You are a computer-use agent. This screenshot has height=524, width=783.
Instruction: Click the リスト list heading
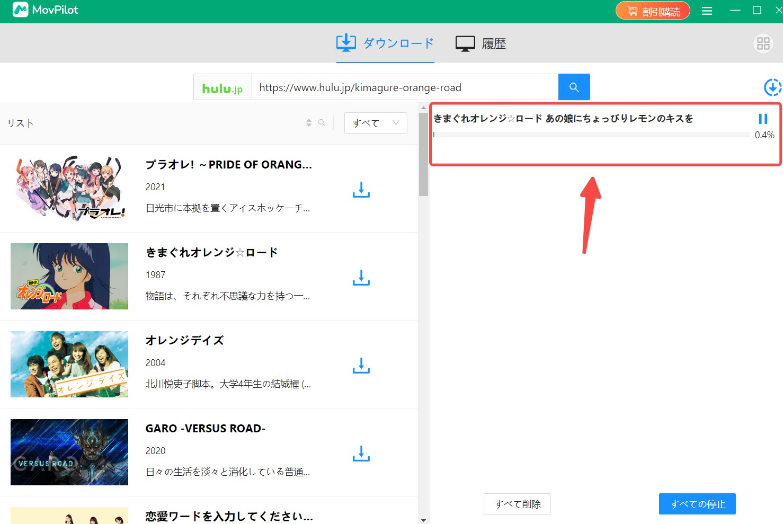(21, 123)
